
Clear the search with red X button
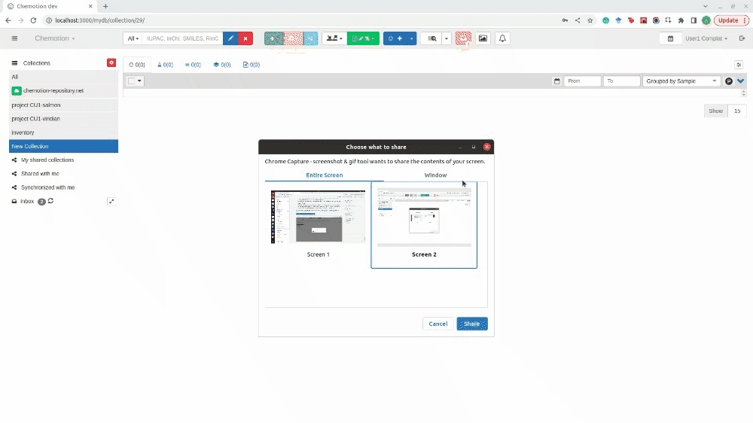[x=245, y=38]
